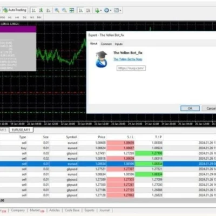Toggle chart auto scroll icon
The height and width of the screenshot is (216, 216).
(x=81, y=10)
